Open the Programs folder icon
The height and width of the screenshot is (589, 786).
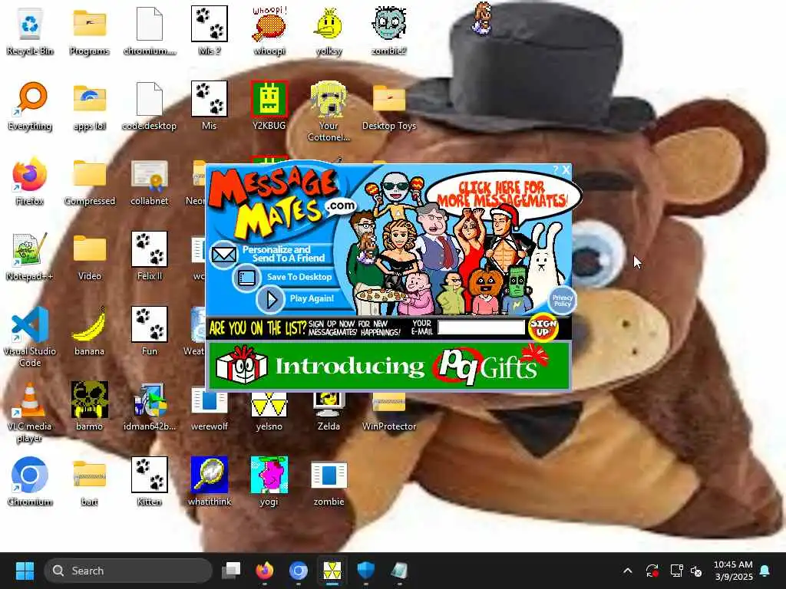[x=89, y=31]
